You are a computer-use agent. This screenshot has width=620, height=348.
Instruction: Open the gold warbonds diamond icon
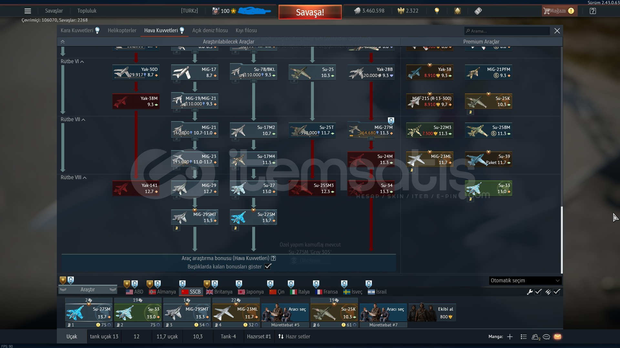[458, 11]
